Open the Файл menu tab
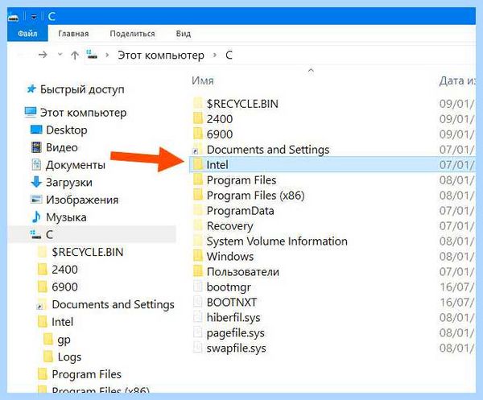Image resolution: width=483 pixels, height=400 pixels. (27, 34)
